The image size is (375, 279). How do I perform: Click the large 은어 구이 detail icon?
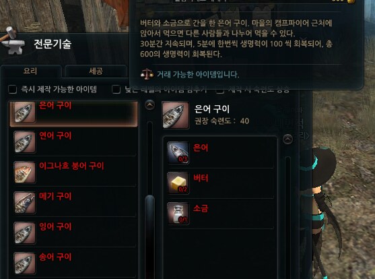176,115
